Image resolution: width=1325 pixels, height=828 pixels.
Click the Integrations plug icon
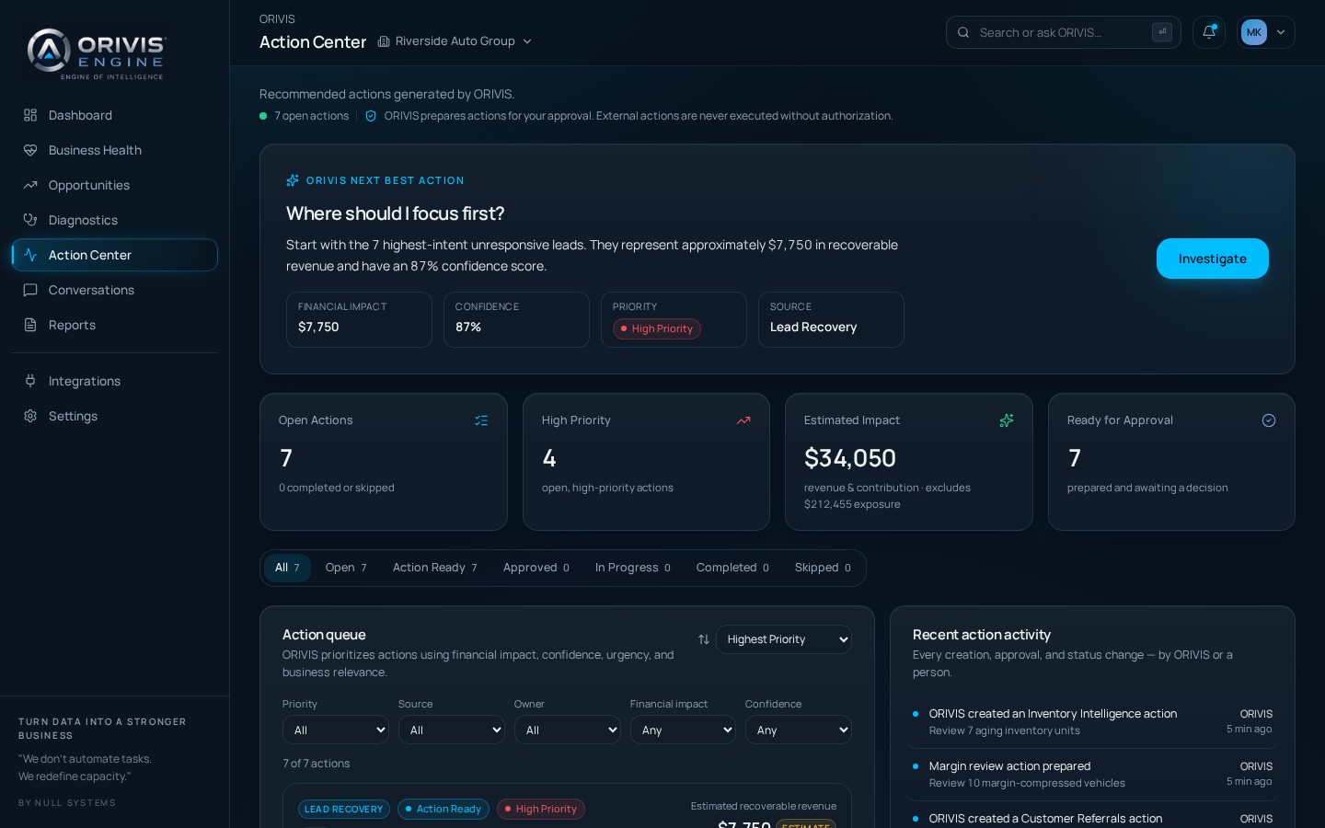tap(30, 381)
